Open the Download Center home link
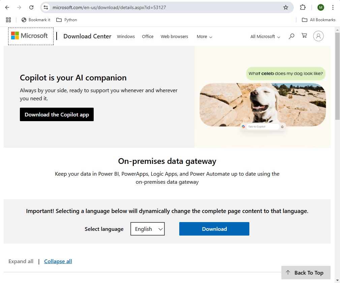Viewport: 340px width, 283px height. tap(87, 36)
